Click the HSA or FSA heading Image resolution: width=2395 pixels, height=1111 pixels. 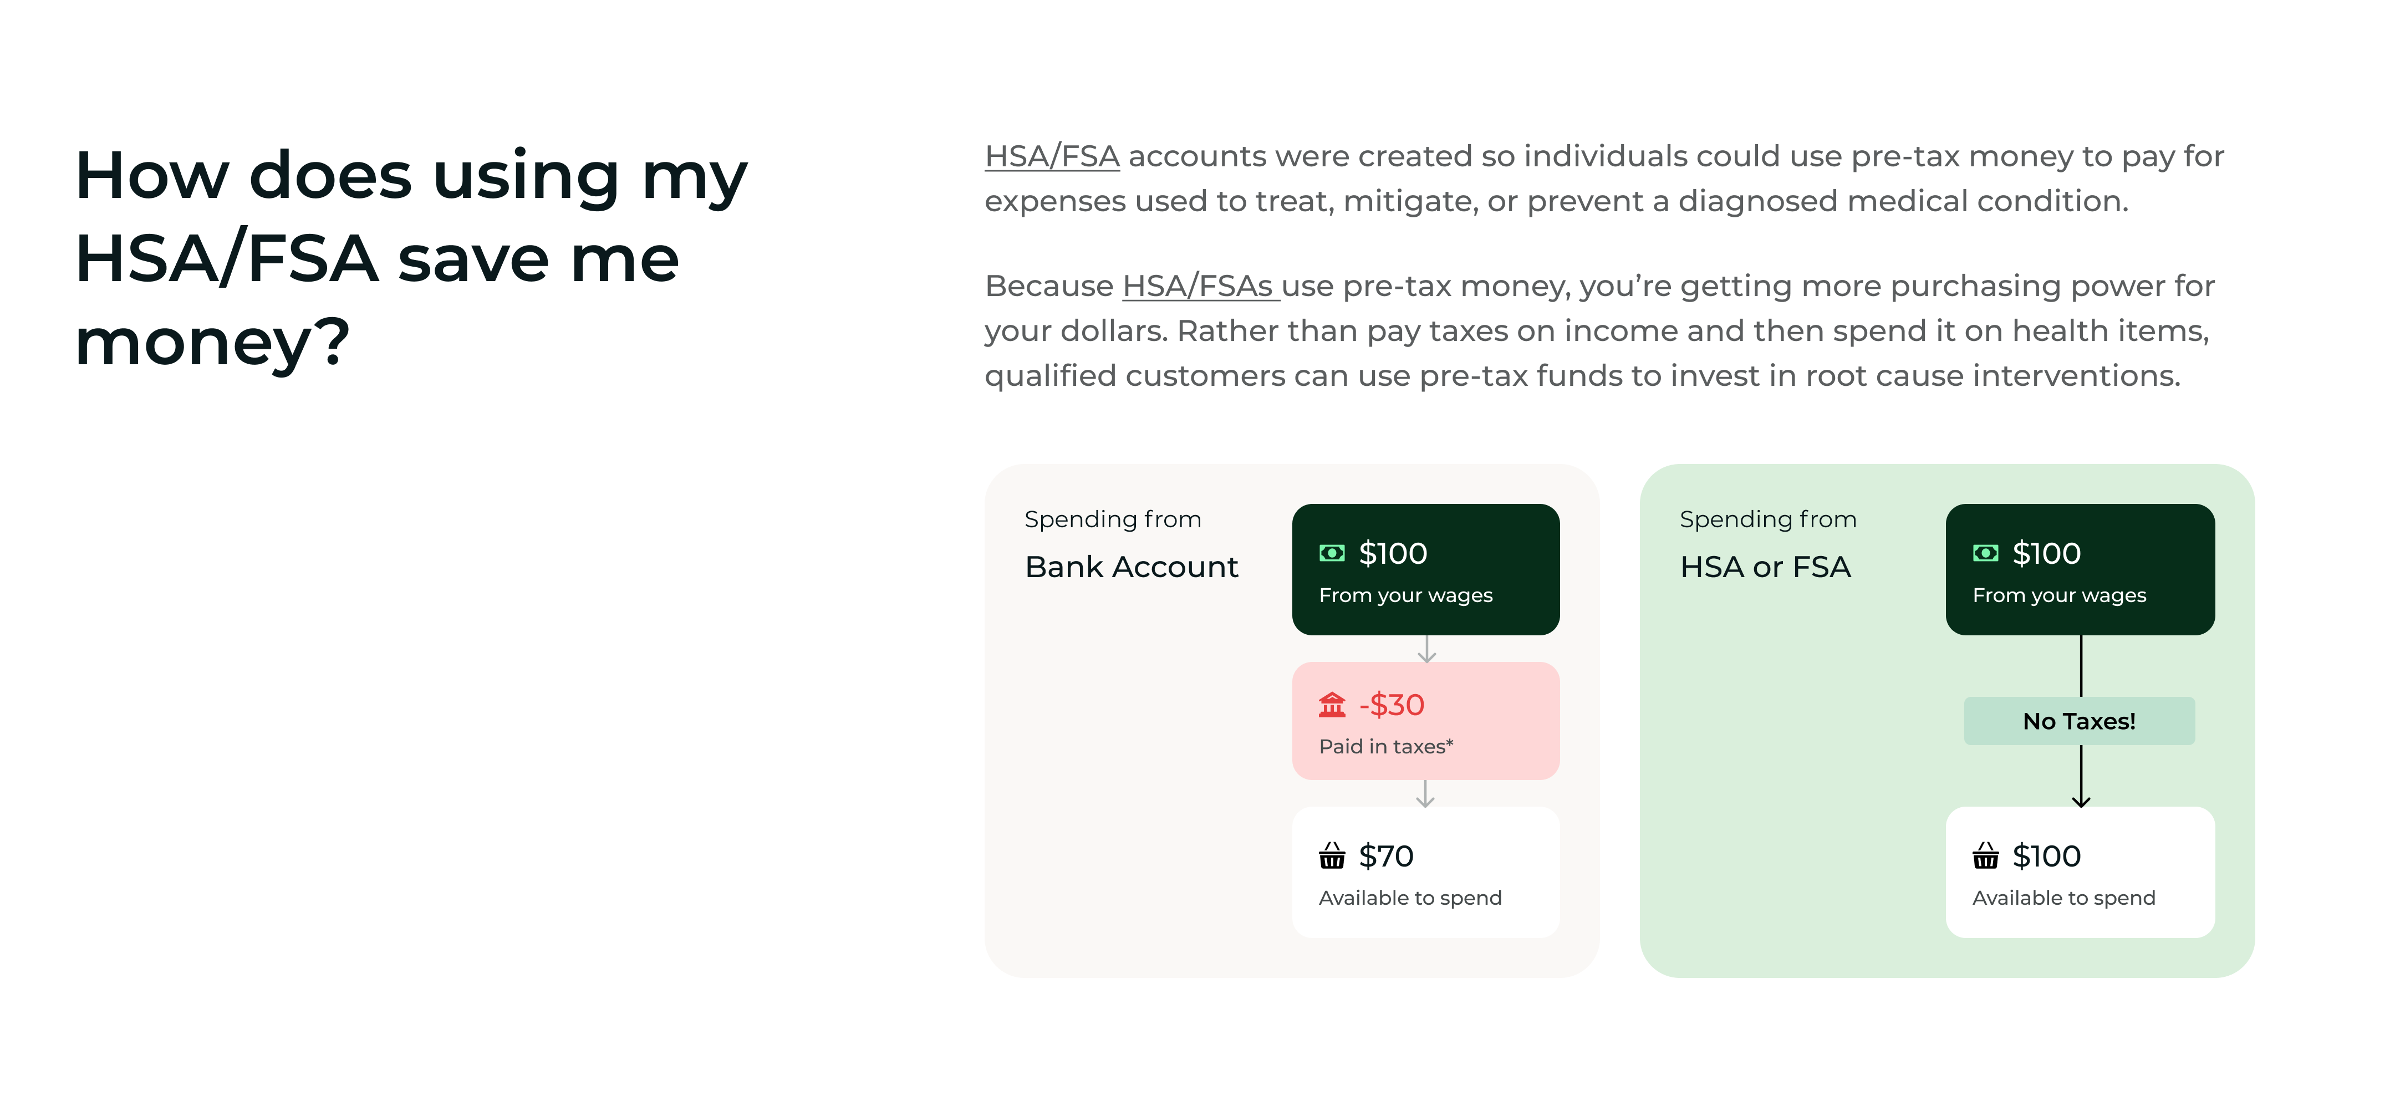(x=1765, y=567)
